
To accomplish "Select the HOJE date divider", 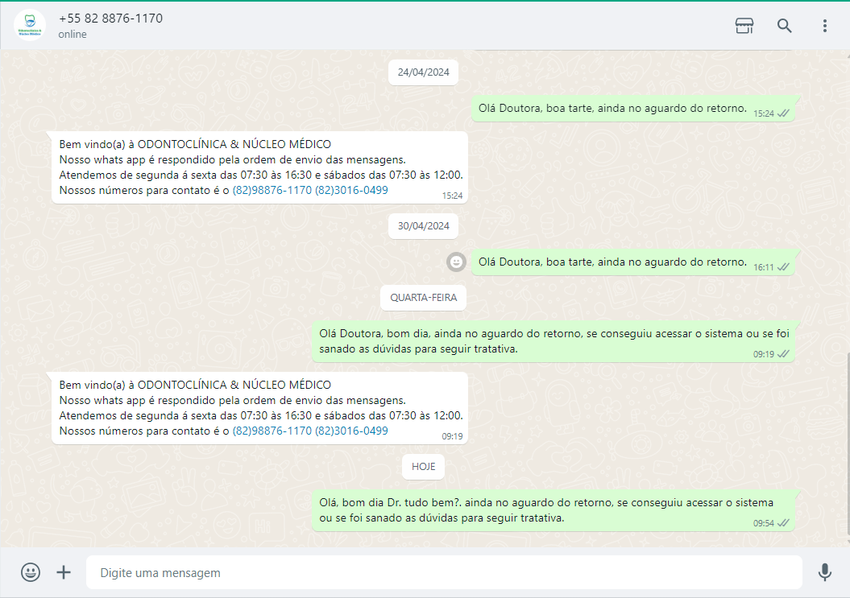I will tap(423, 466).
